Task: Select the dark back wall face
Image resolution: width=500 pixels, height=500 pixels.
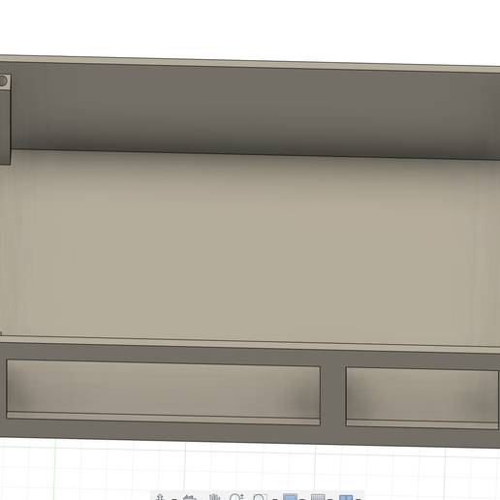Action: (x=255, y=109)
